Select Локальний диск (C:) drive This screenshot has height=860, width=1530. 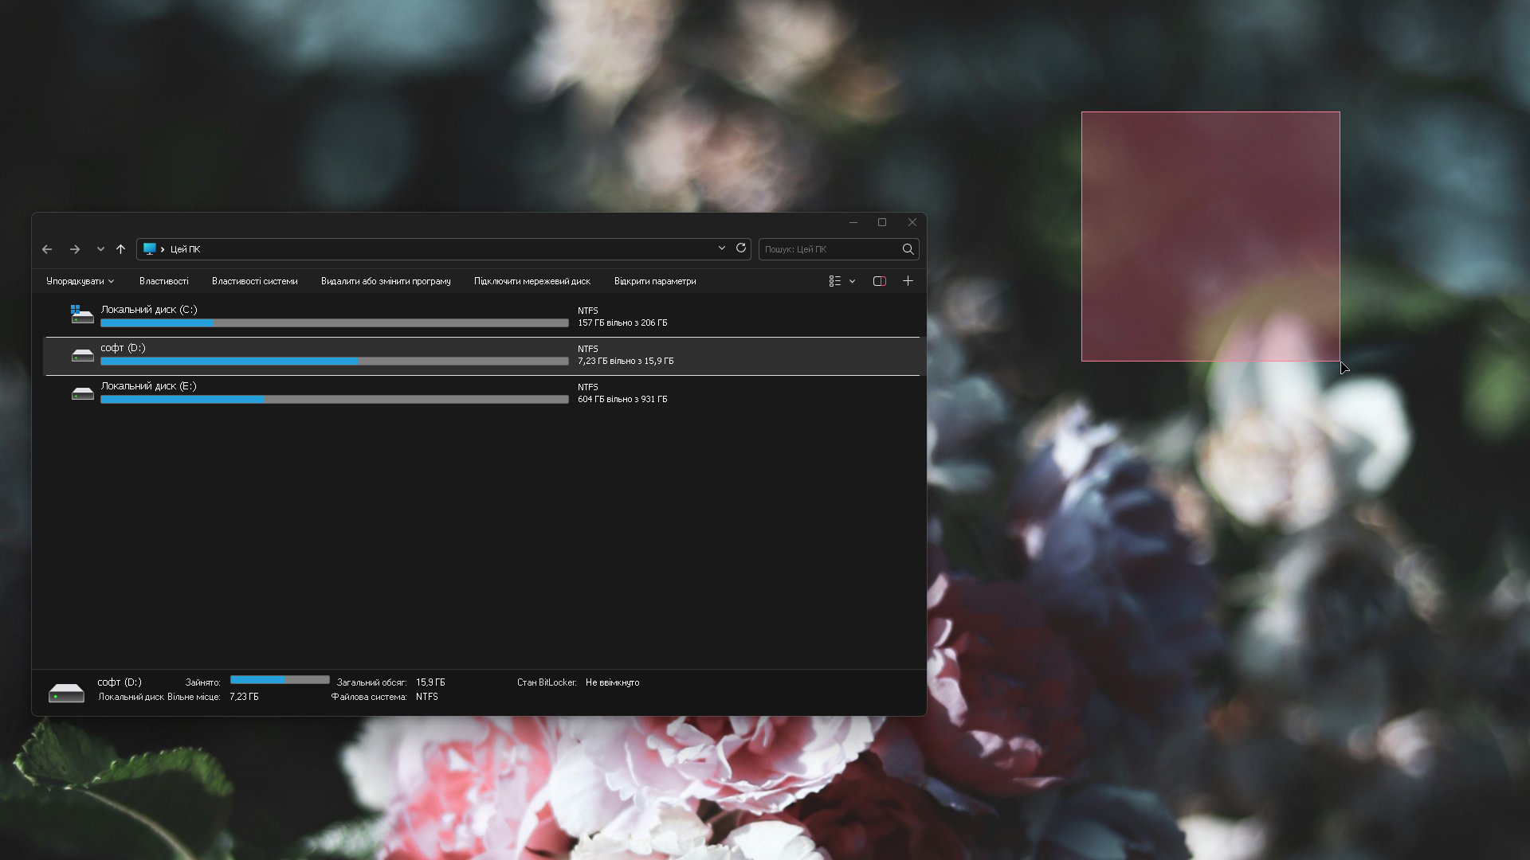[148, 310]
